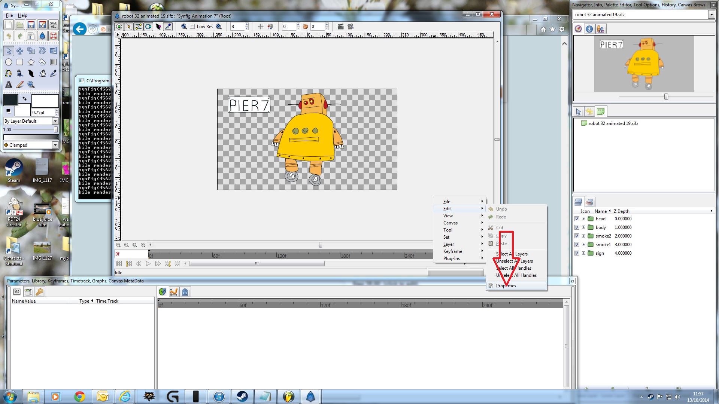Viewport: 719px width, 404px height.
Task: Select the Rotate tool in toolbox
Action: pyautogui.click(x=42, y=51)
